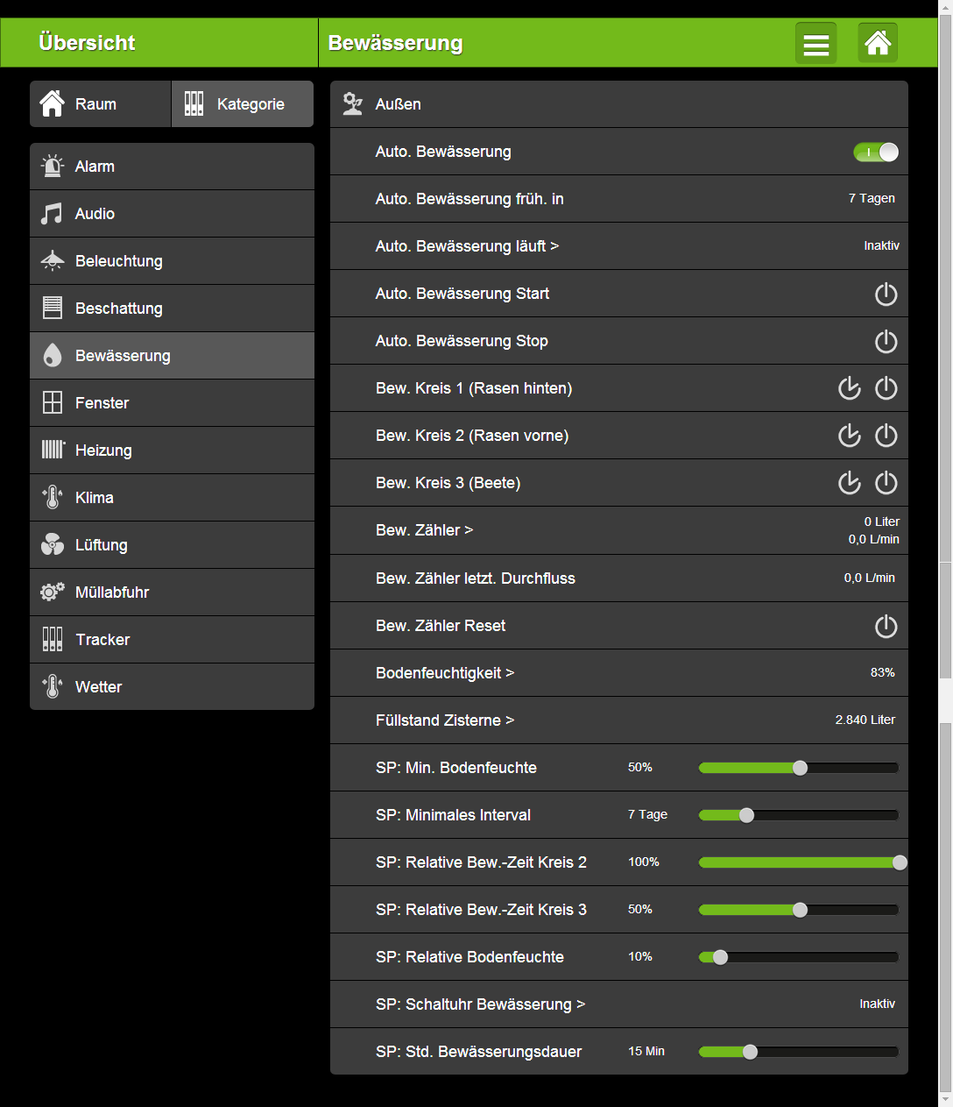Click timer icon for Bew. Kreis 3
The width and height of the screenshot is (953, 1107).
coord(849,483)
